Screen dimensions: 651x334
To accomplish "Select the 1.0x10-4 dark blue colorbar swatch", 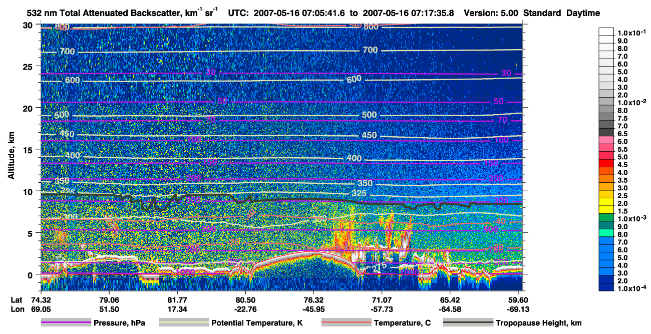I will pos(607,287).
